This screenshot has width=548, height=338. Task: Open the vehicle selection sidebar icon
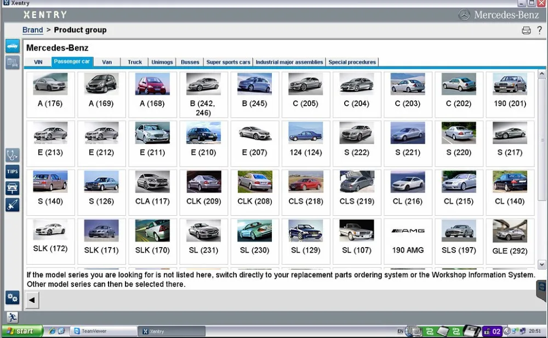click(x=12, y=46)
